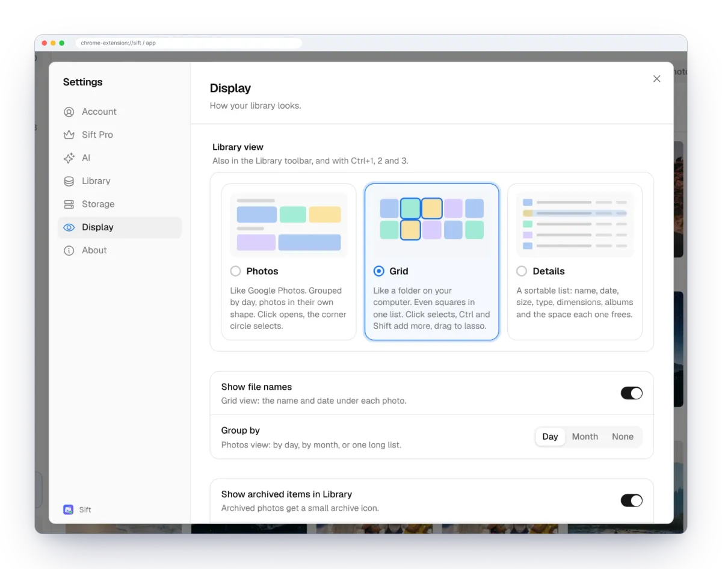This screenshot has height=569, width=722.
Task: Switch to Library settings
Action: pos(120,181)
